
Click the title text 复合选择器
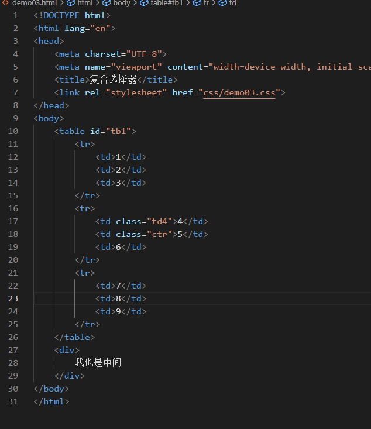(114, 80)
